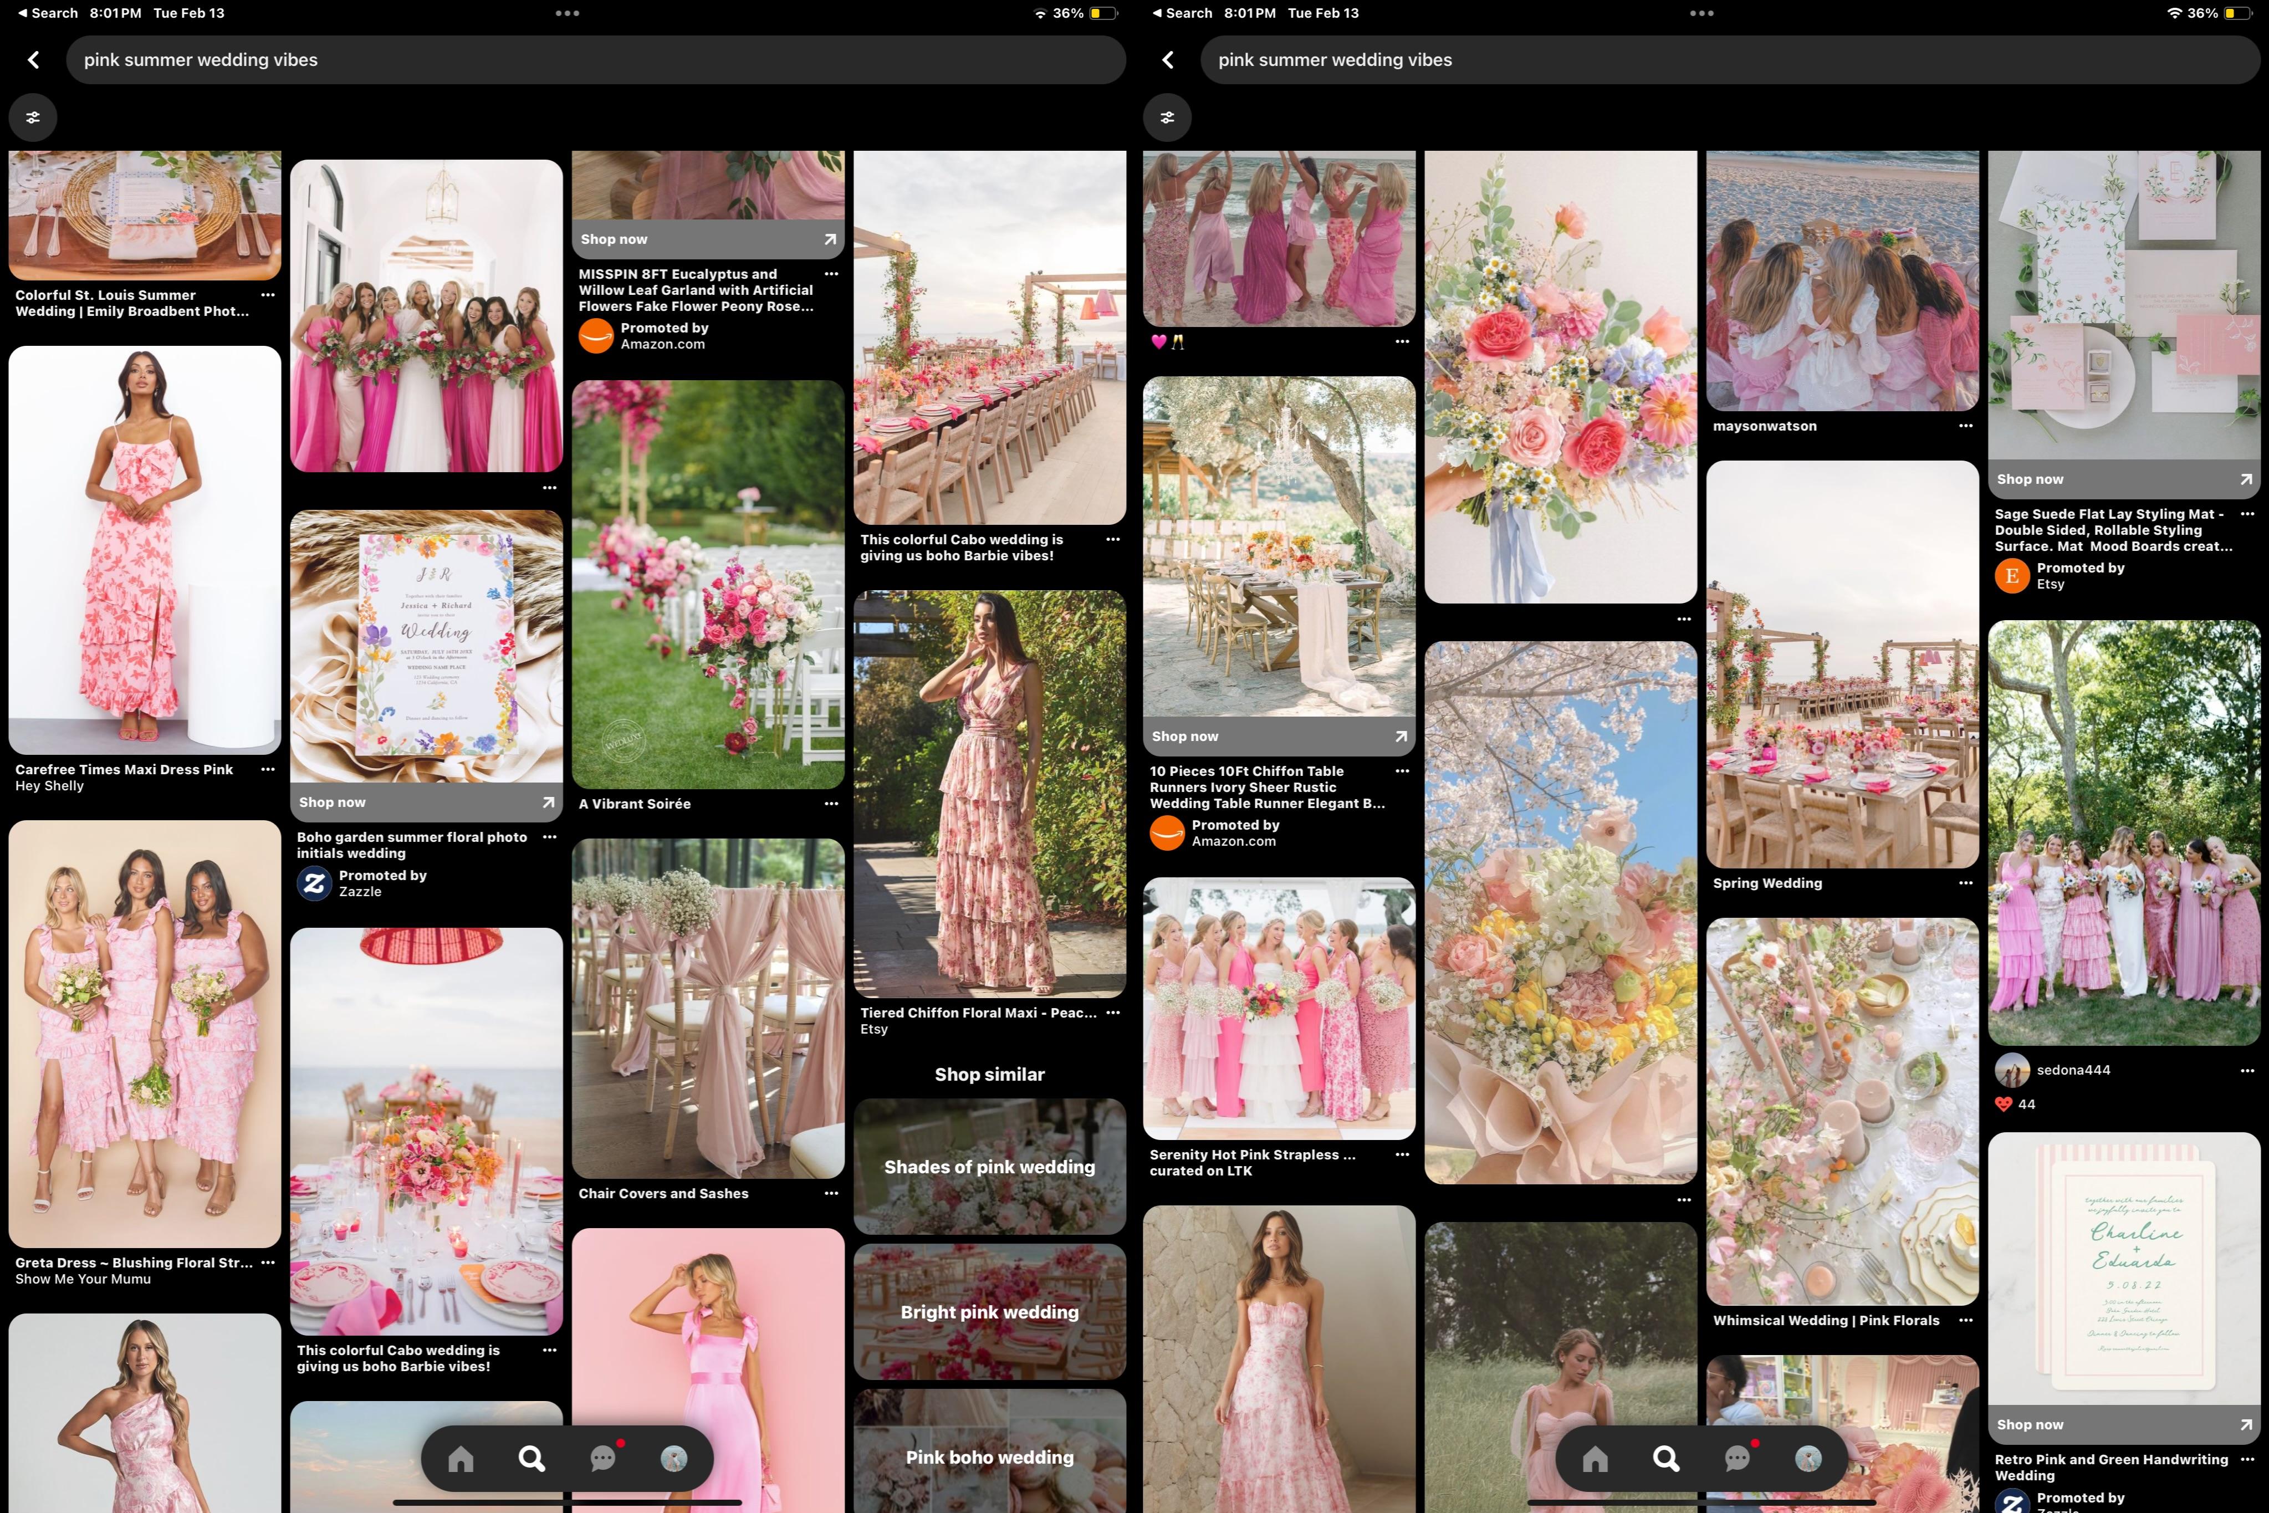The width and height of the screenshot is (2269, 1513).
Task: Open Amazon.com promoter on MISSPIN garland pin
Action: (645, 336)
